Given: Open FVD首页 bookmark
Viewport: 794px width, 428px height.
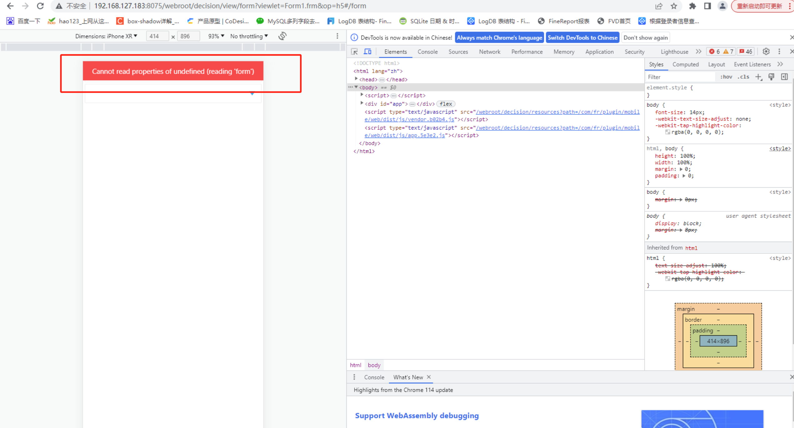Looking at the screenshot, I should coord(614,21).
